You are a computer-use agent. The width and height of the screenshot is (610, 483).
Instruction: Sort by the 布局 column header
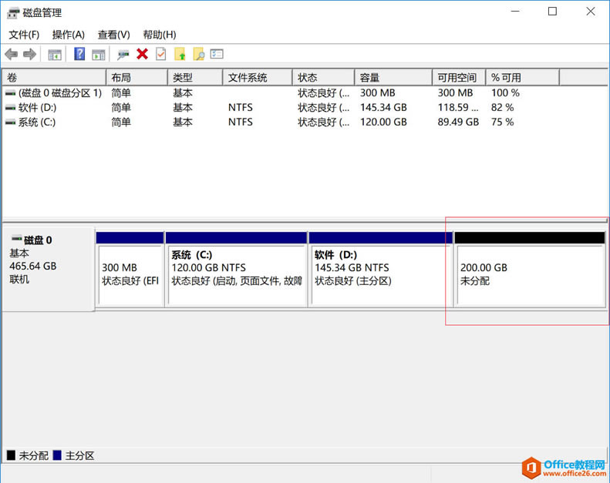click(137, 77)
